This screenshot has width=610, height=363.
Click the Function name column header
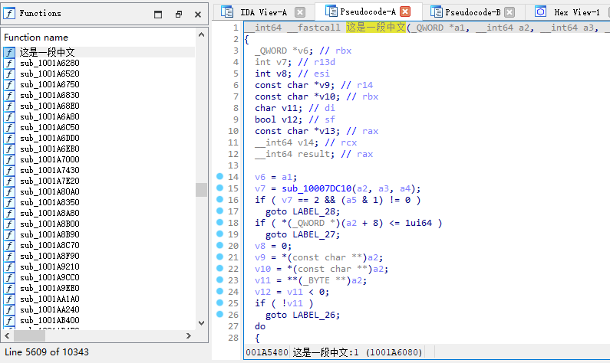(36, 37)
